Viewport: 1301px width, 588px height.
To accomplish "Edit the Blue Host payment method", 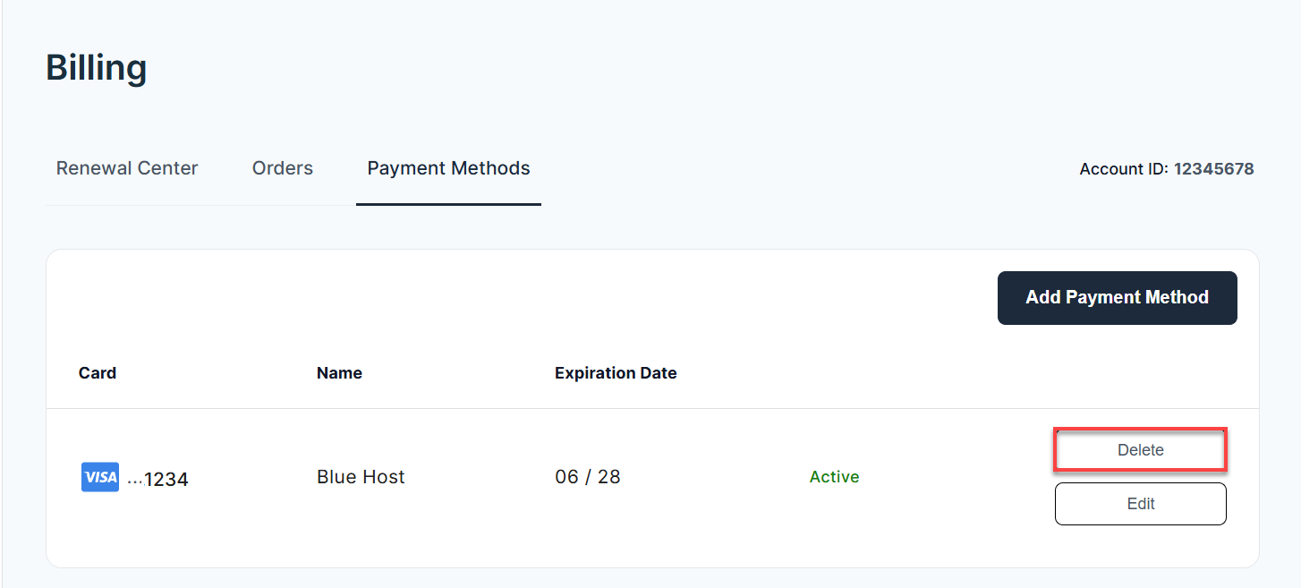I will [x=1140, y=503].
